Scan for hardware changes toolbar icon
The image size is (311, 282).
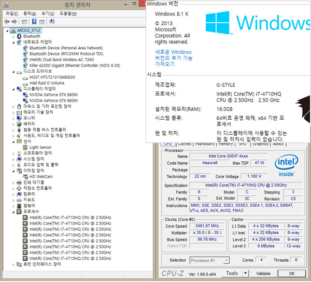click(x=52, y=21)
